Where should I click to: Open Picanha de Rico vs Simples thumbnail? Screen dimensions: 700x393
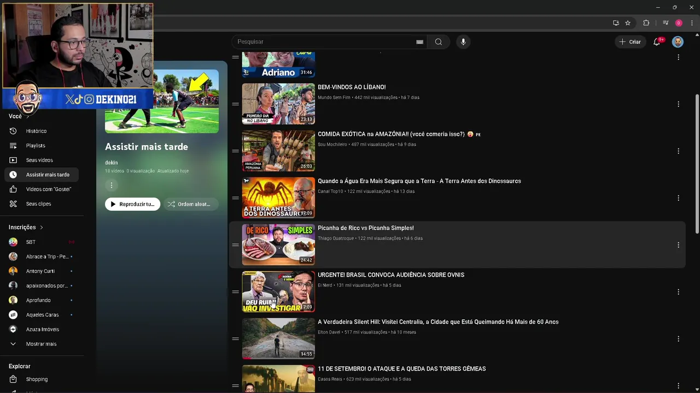click(278, 245)
